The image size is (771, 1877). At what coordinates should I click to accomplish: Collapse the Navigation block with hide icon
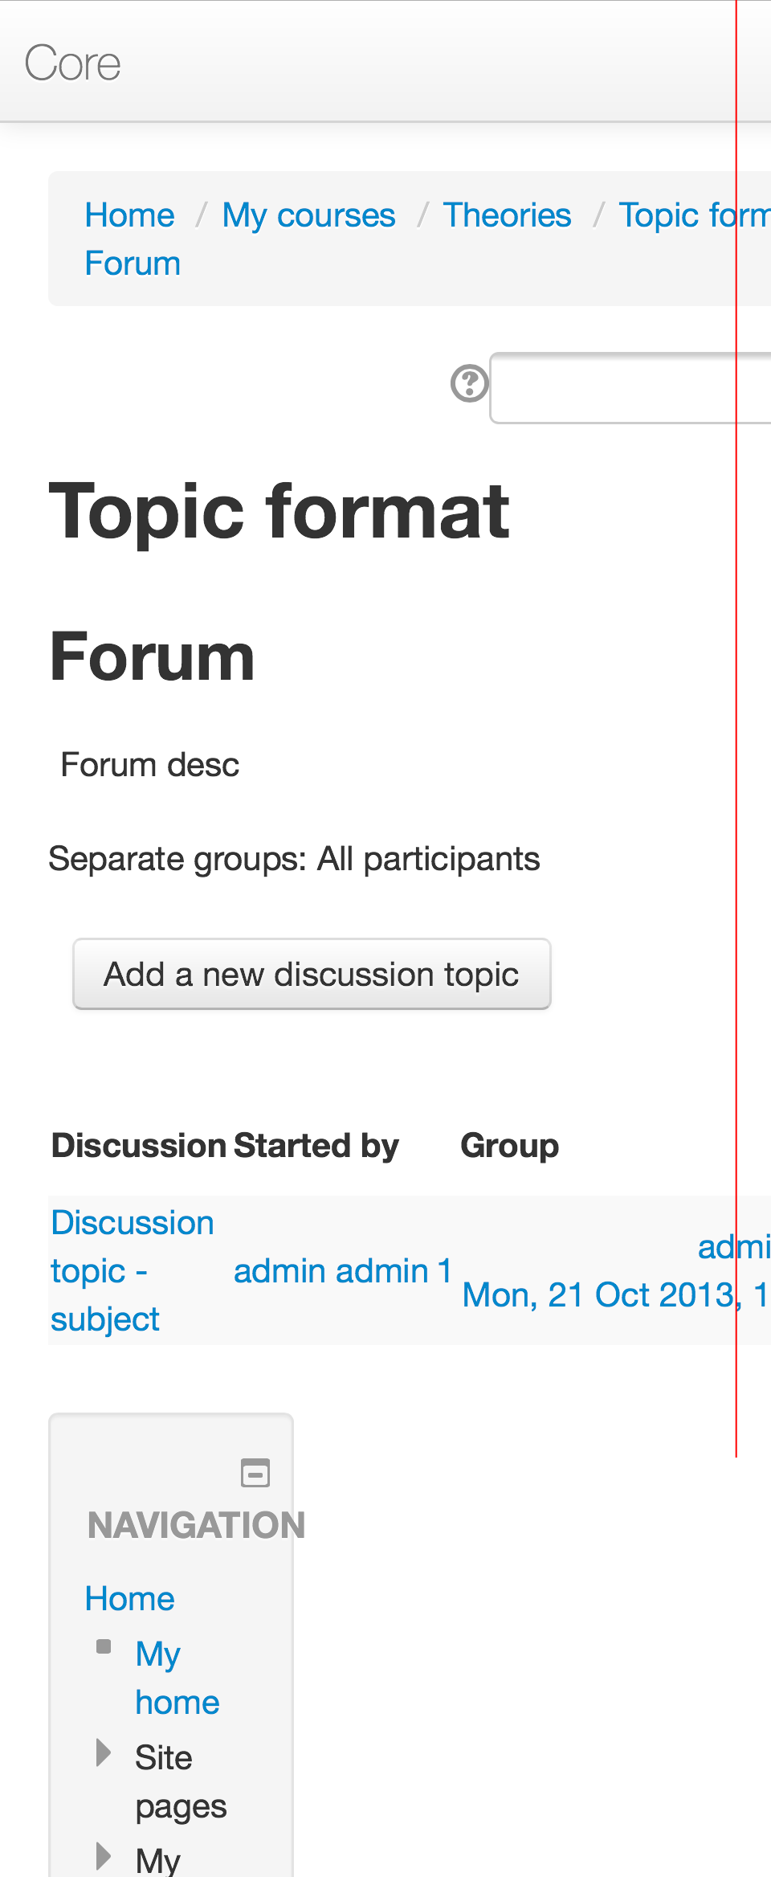[x=255, y=1473]
